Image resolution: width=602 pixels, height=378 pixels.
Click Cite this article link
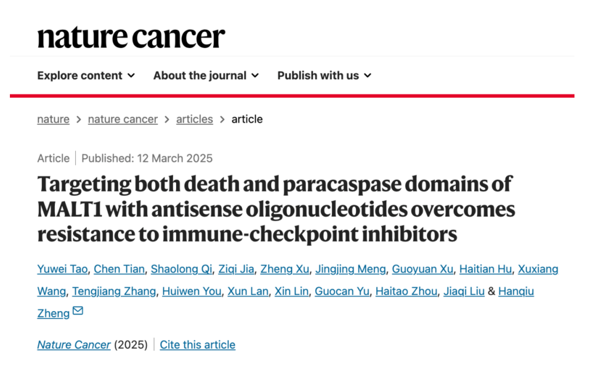pyautogui.click(x=198, y=345)
